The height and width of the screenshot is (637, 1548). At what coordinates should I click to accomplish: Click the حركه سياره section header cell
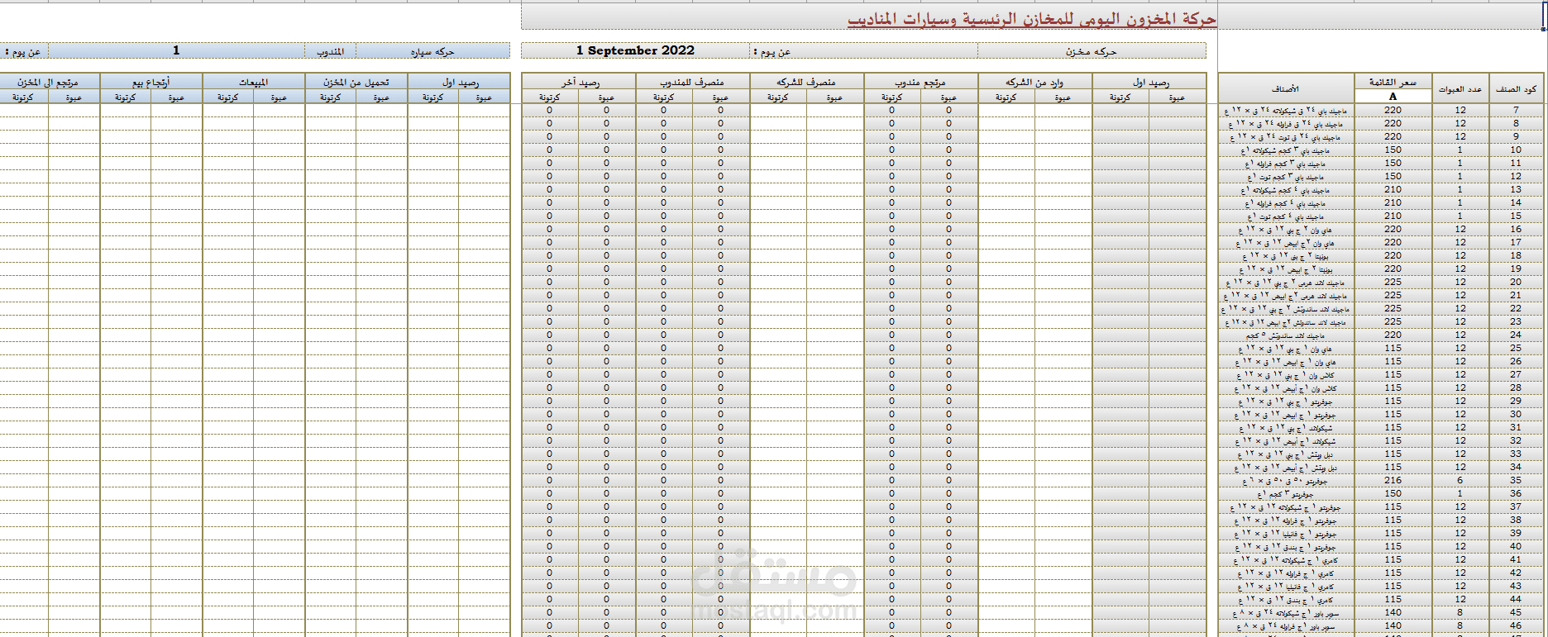[x=432, y=51]
